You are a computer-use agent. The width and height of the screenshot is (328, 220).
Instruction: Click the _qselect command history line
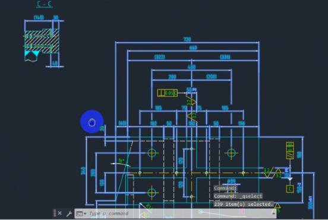(x=238, y=196)
